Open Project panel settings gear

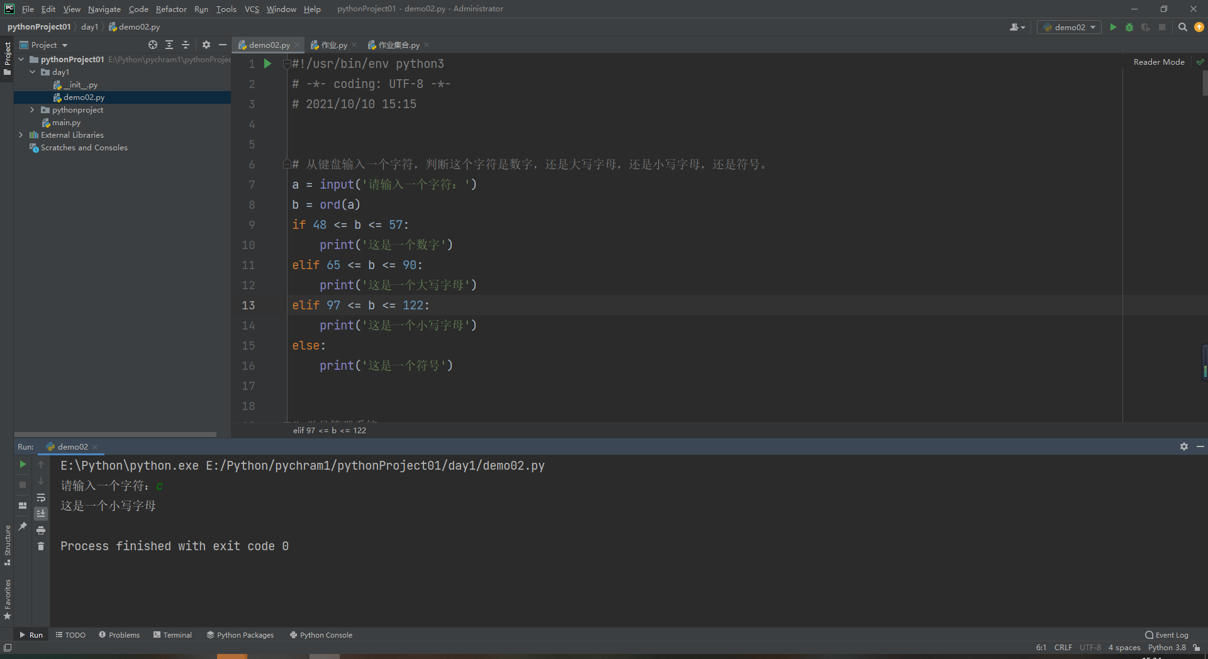point(206,45)
